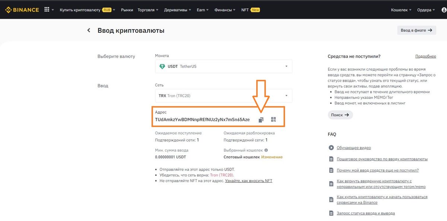Click the info icon near Выбранный кошелек
Image resolution: width=447 pixels, height=221 pixels.
266,150
